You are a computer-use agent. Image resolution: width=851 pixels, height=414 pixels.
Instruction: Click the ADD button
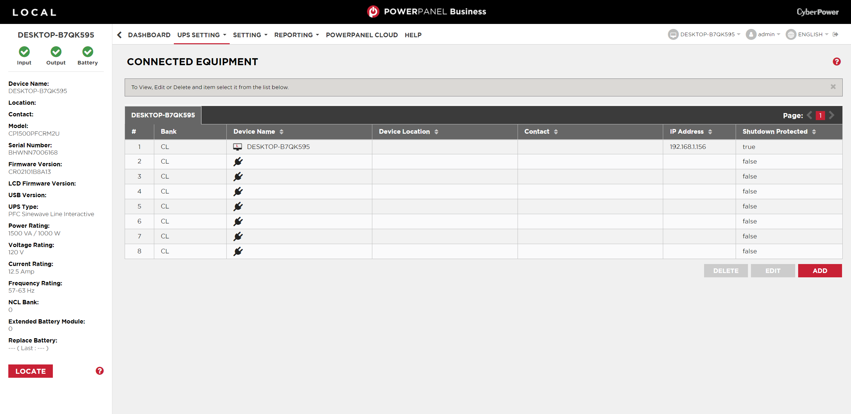[820, 271]
